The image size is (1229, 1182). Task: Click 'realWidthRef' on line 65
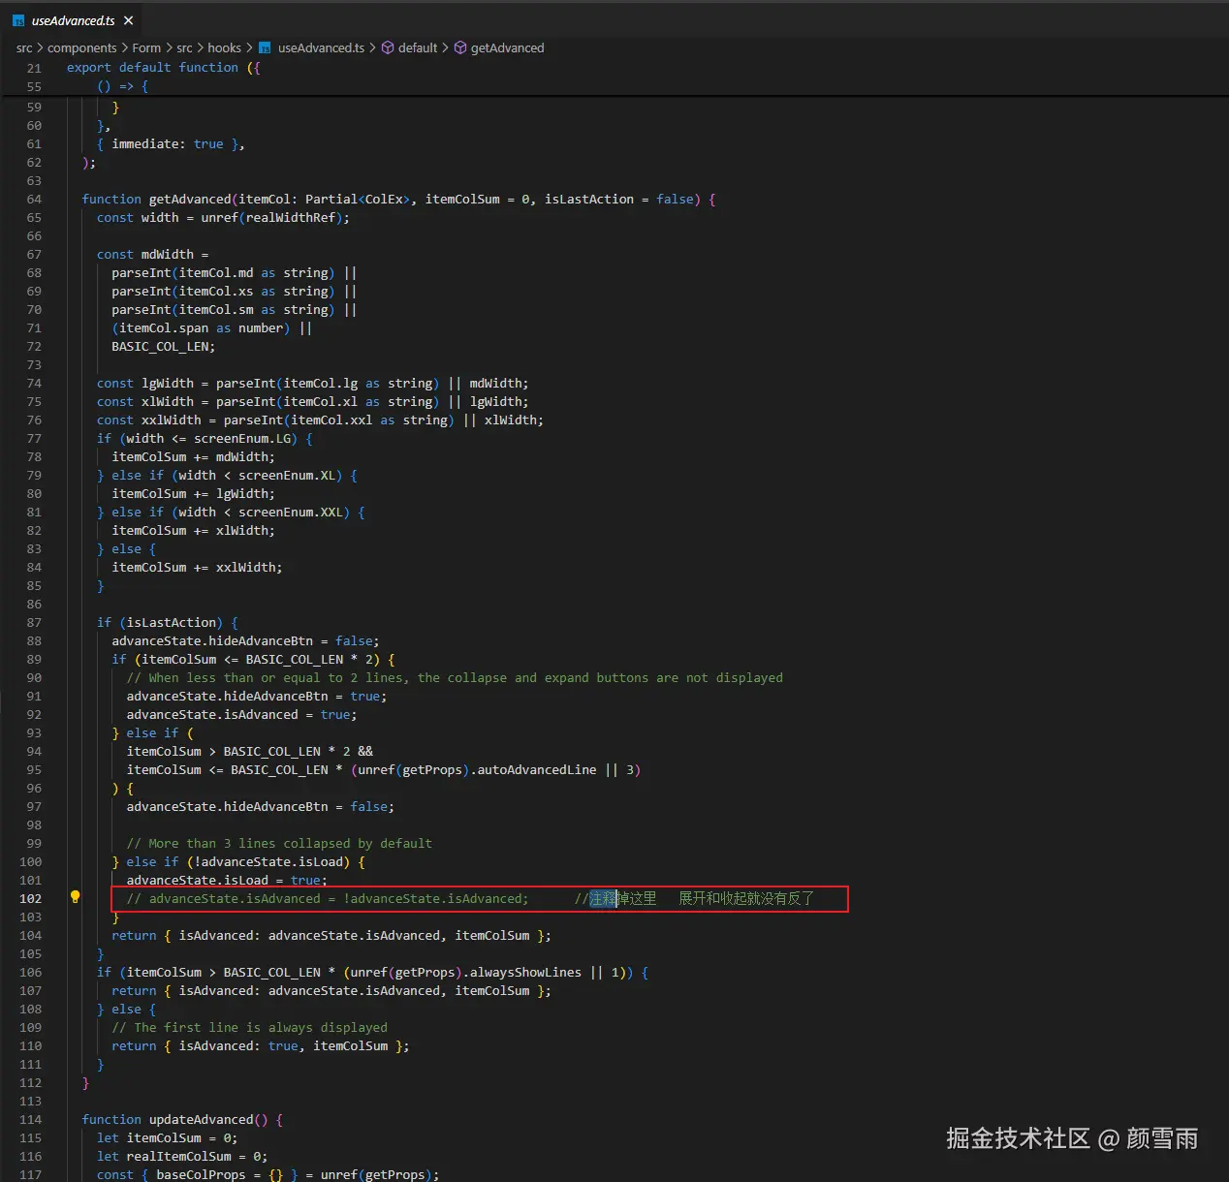(x=290, y=217)
